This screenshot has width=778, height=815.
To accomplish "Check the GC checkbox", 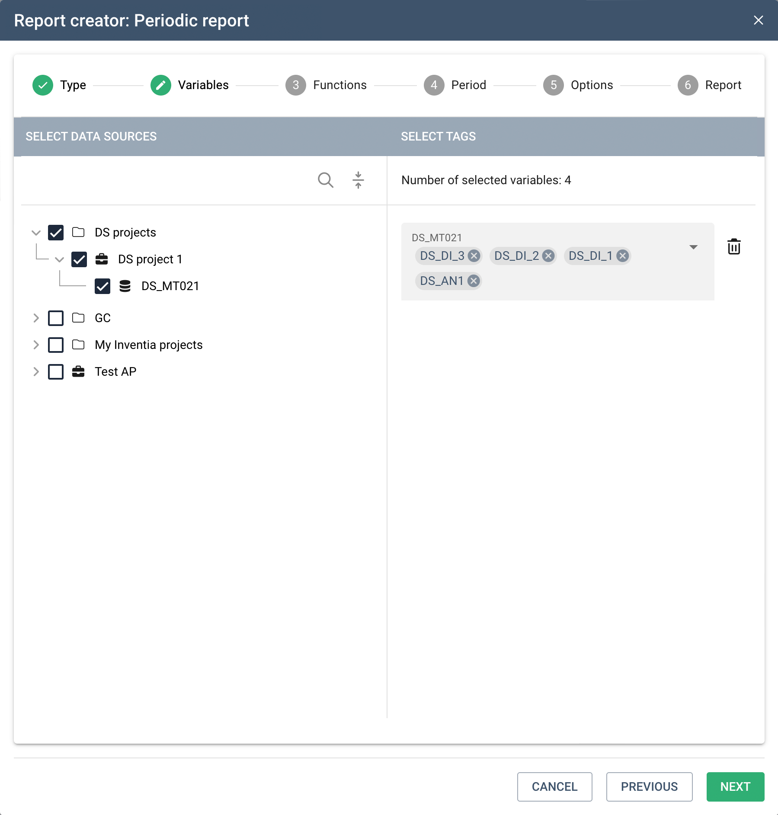I will tap(56, 318).
